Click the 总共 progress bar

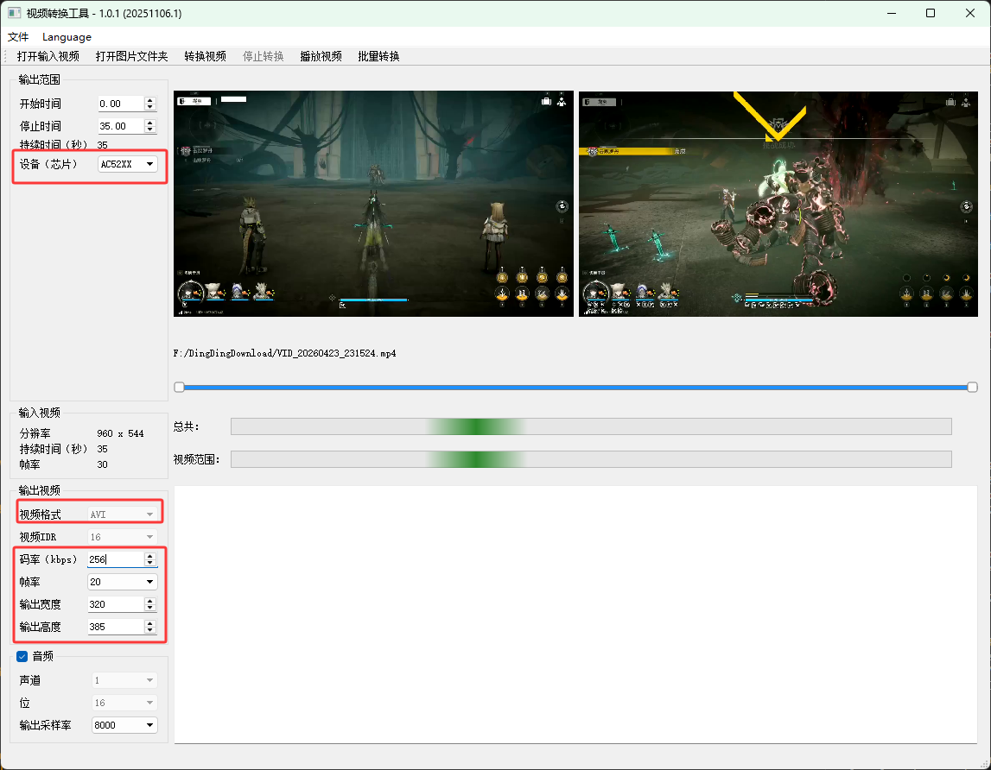pyautogui.click(x=591, y=426)
